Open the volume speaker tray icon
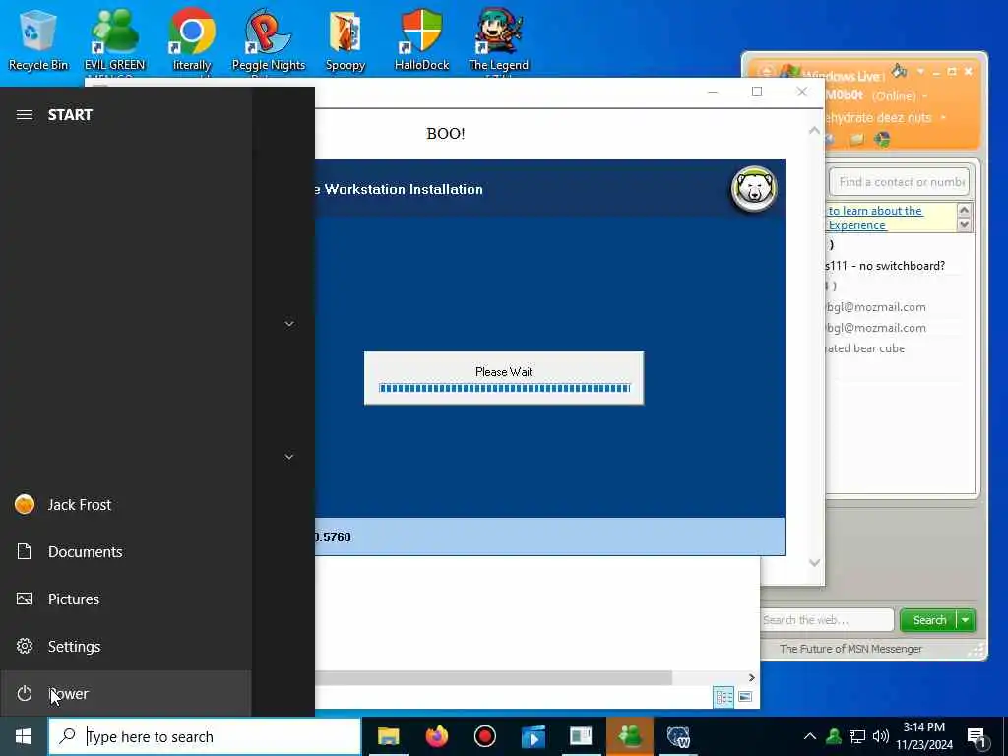This screenshot has height=756, width=1008. 881,736
